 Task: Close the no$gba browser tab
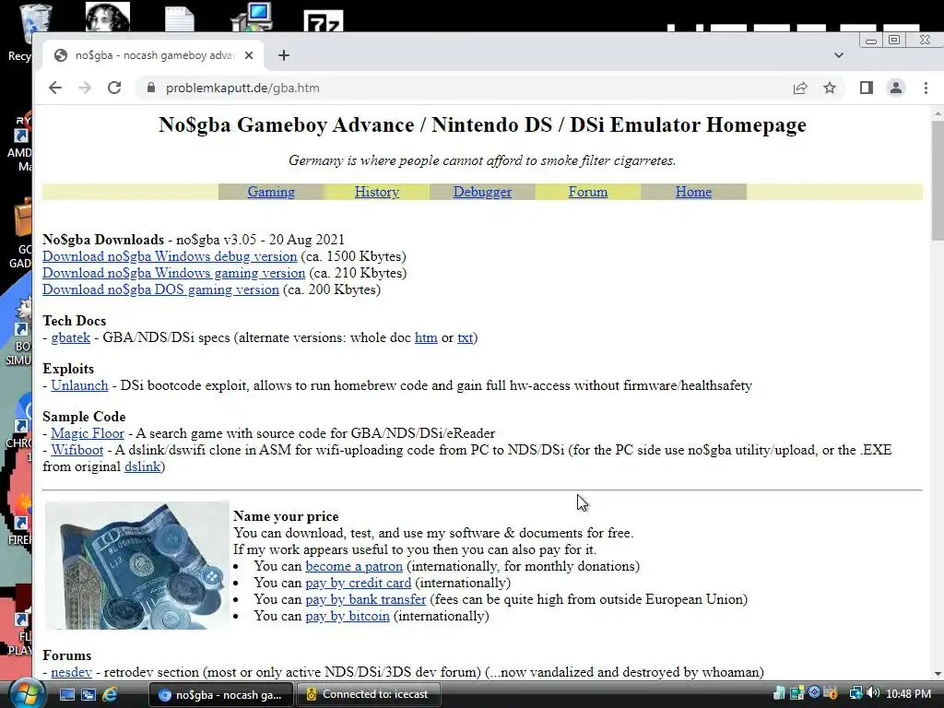pyautogui.click(x=249, y=55)
